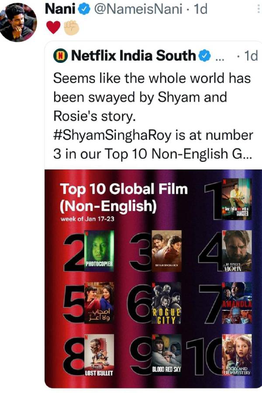This screenshot has height=393, width=262.
Task: Open the Photocopier poster at rank 2
Action: point(99,251)
